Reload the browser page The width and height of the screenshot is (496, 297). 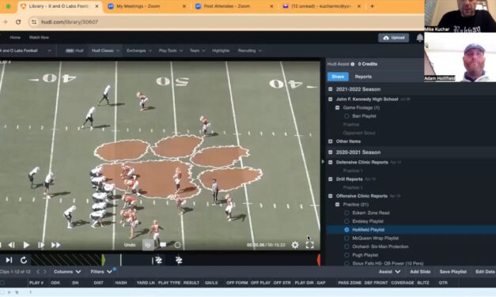(18, 22)
